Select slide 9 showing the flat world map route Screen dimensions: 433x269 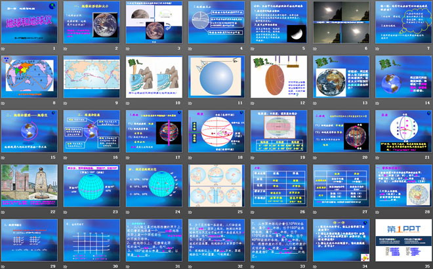pos(92,77)
